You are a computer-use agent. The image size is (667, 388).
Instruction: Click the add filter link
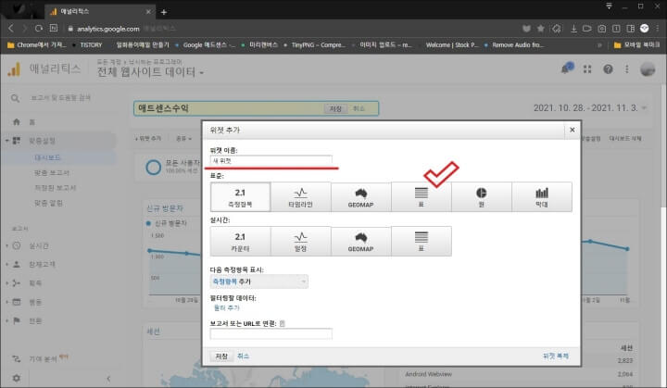coord(226,307)
